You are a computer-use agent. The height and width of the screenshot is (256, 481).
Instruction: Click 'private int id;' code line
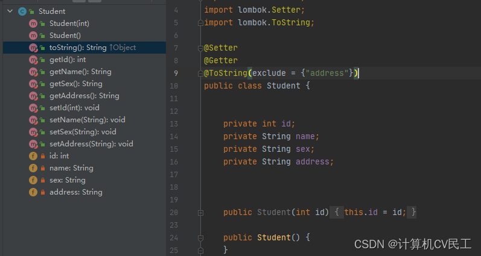click(260, 123)
